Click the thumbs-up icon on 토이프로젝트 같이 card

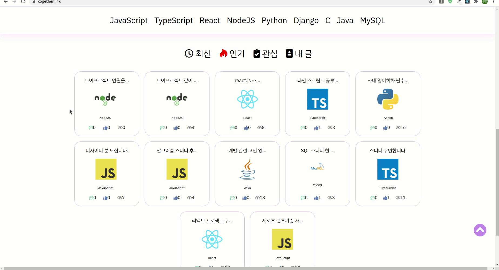tap(175, 128)
